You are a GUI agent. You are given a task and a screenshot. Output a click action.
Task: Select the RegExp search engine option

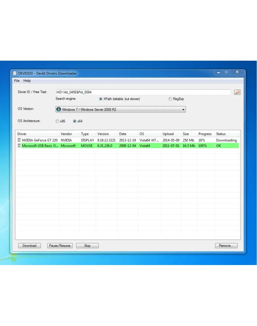pos(170,99)
